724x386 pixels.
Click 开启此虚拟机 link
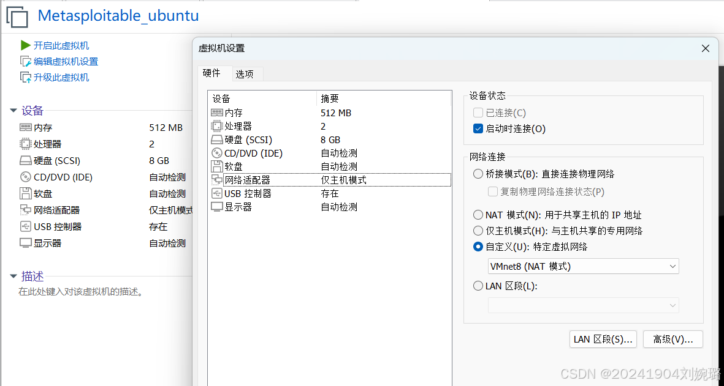(61, 46)
